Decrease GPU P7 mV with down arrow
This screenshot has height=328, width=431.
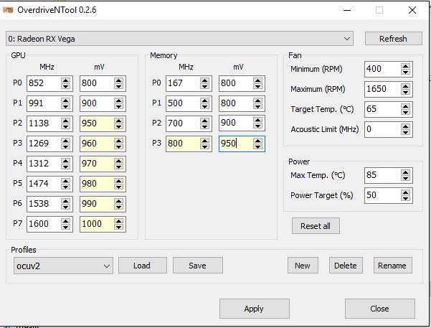(119, 227)
